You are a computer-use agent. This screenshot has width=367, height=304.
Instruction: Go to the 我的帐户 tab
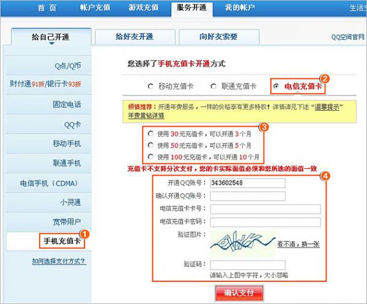point(239,8)
